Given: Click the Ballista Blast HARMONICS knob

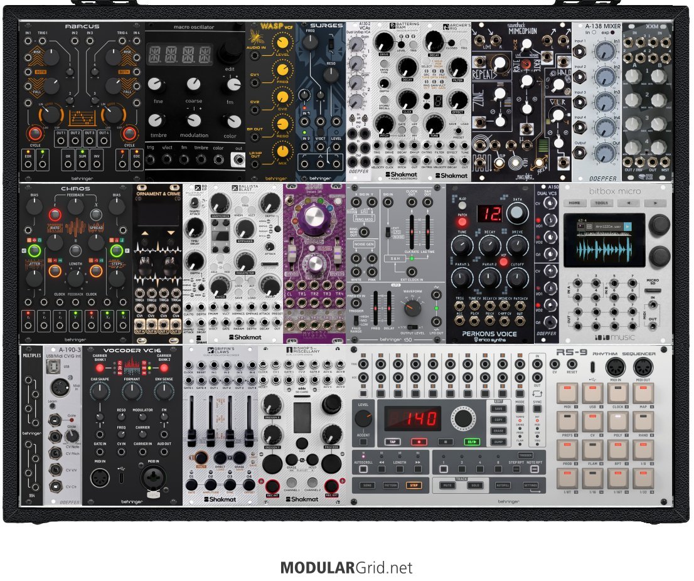Looking at the screenshot, I should [220, 202].
